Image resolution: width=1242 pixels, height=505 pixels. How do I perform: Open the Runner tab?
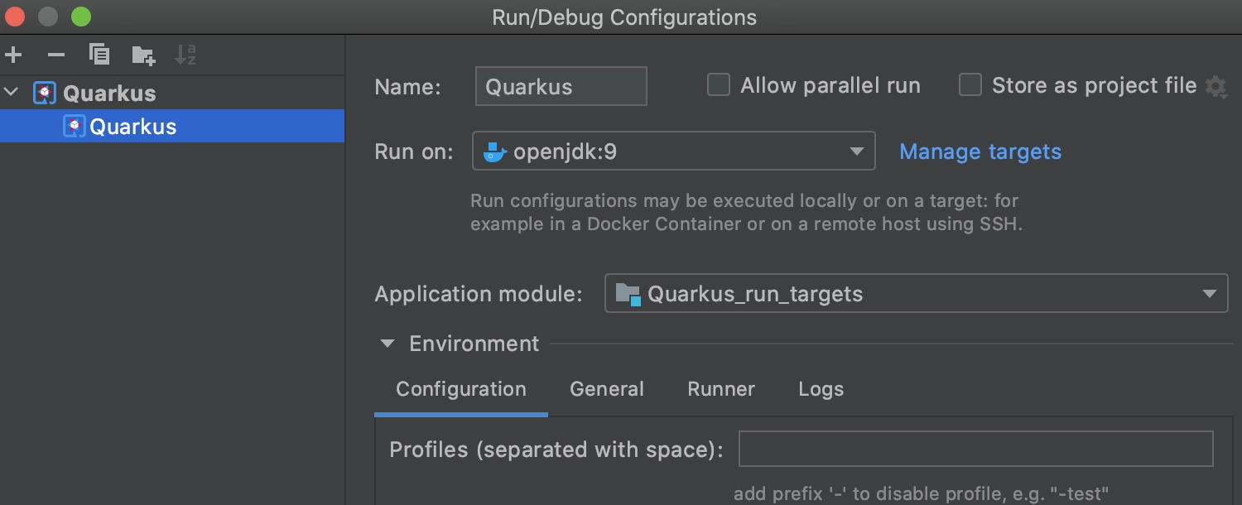tap(721, 389)
